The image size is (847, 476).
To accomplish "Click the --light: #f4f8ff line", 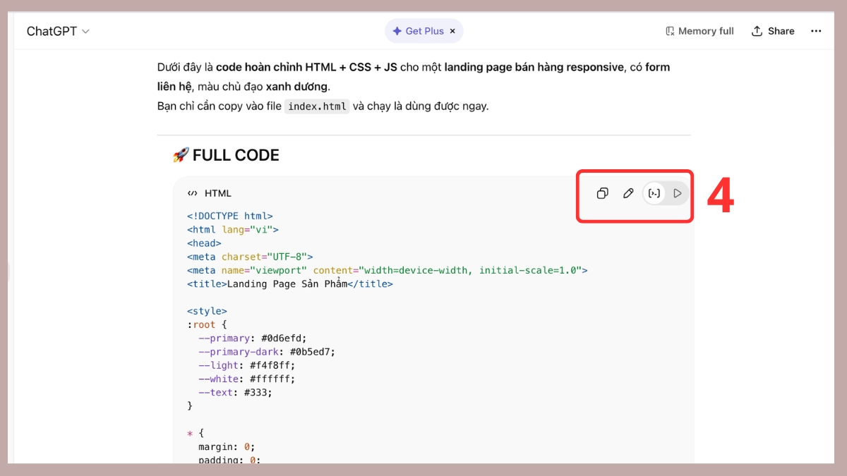I will (247, 365).
